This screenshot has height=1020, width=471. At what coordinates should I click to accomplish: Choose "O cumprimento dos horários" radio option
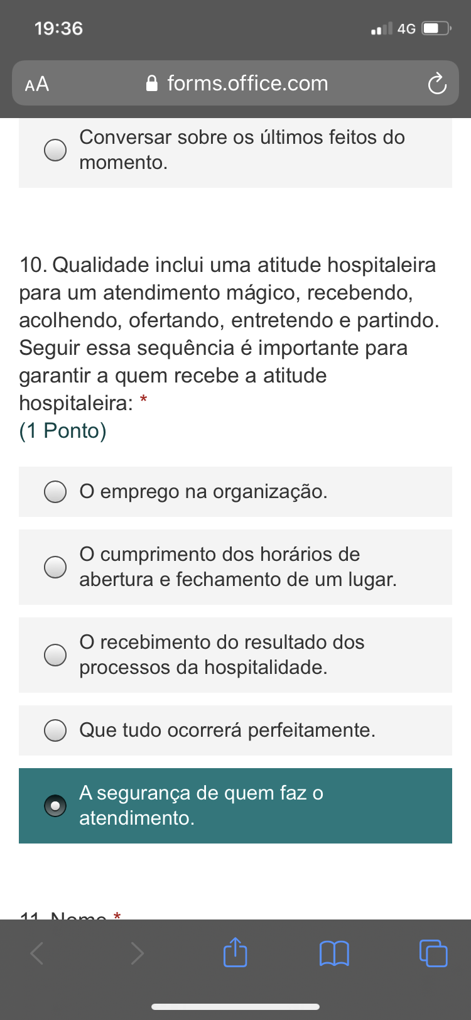click(55, 567)
